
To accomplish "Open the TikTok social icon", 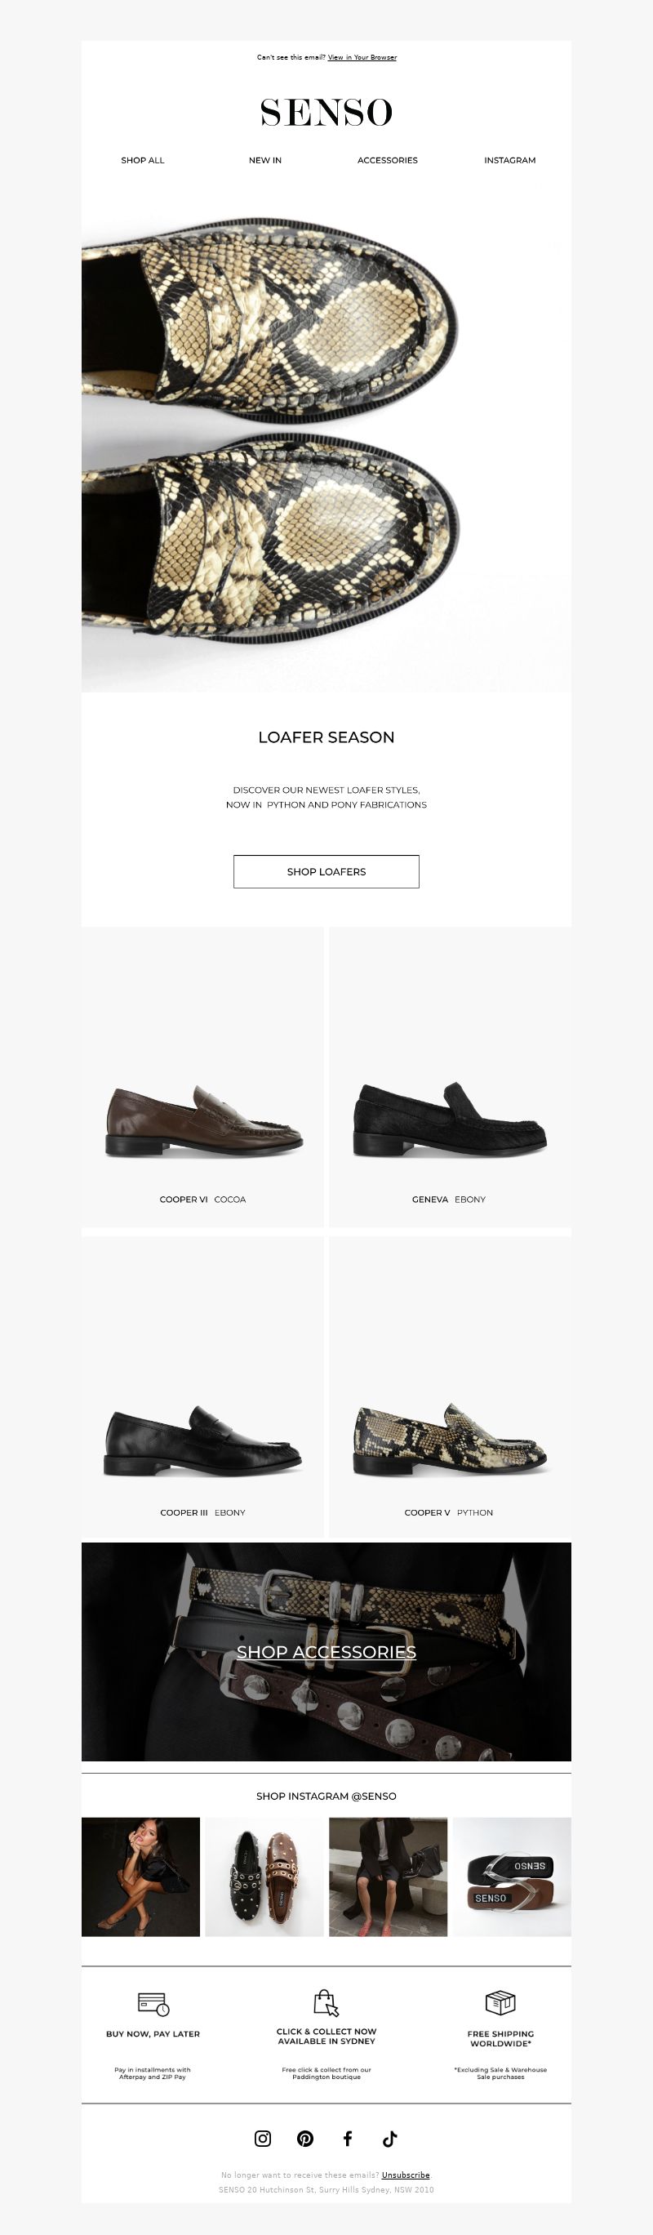I will pos(390,2138).
